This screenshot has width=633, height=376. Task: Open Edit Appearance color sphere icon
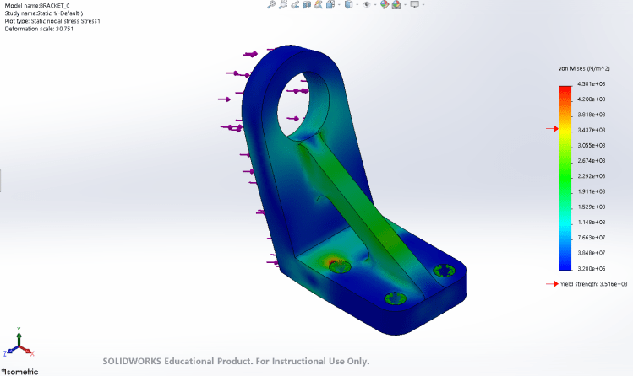(x=385, y=5)
